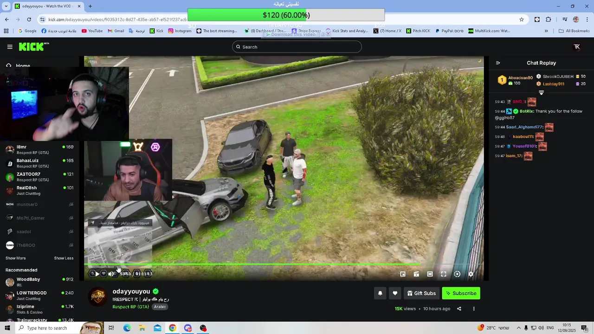Open Microsoft Edge from the taskbar

(x=127, y=328)
